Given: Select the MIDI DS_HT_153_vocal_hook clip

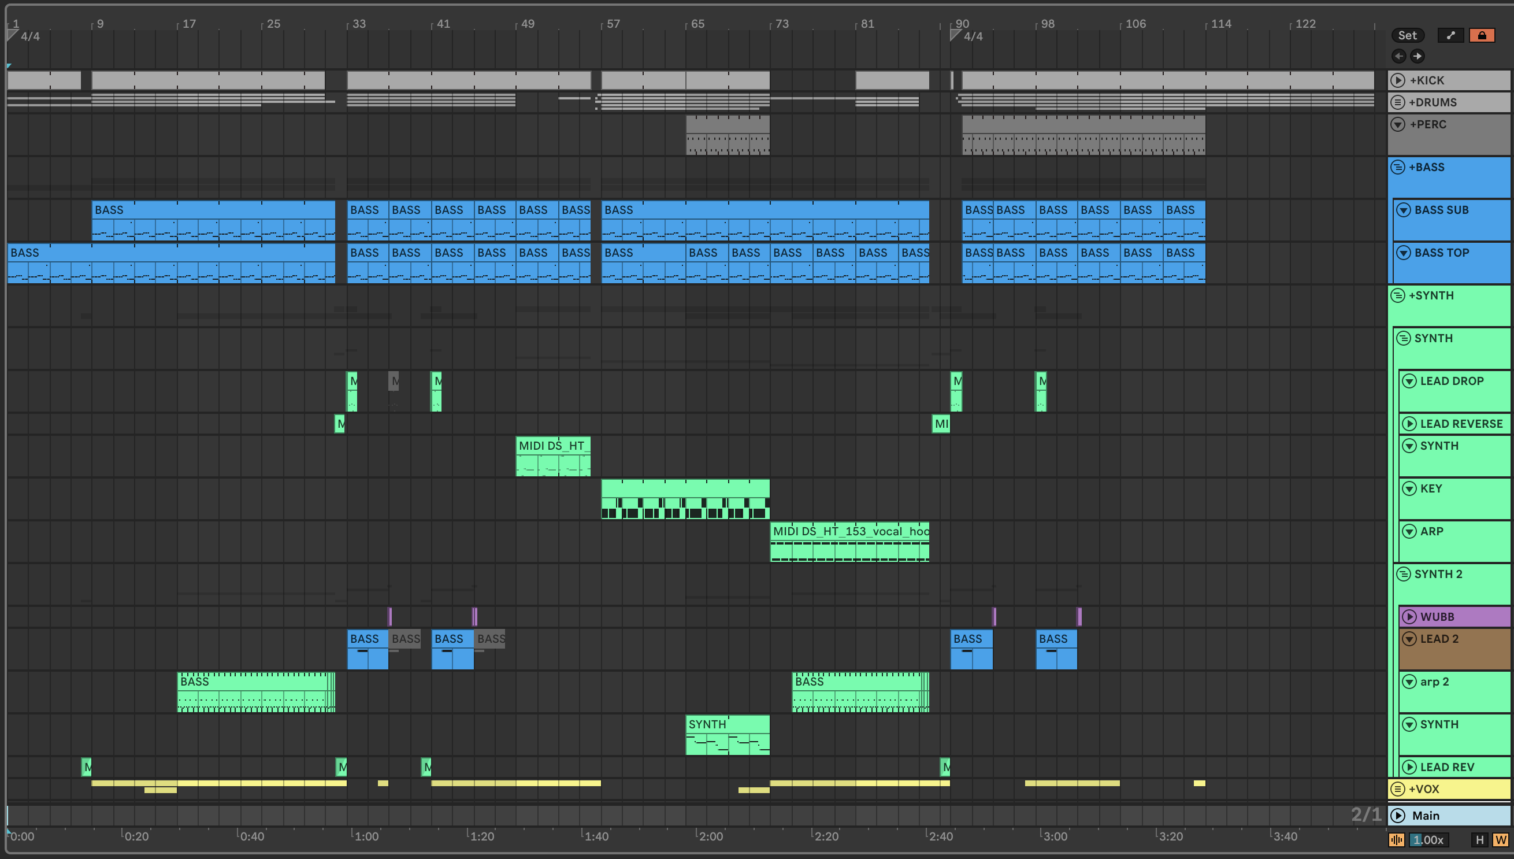Looking at the screenshot, I should coord(849,542).
